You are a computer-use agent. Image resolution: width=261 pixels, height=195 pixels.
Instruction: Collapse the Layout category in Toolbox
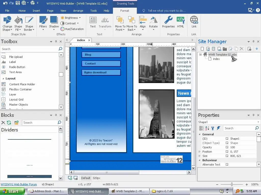pos(3,78)
